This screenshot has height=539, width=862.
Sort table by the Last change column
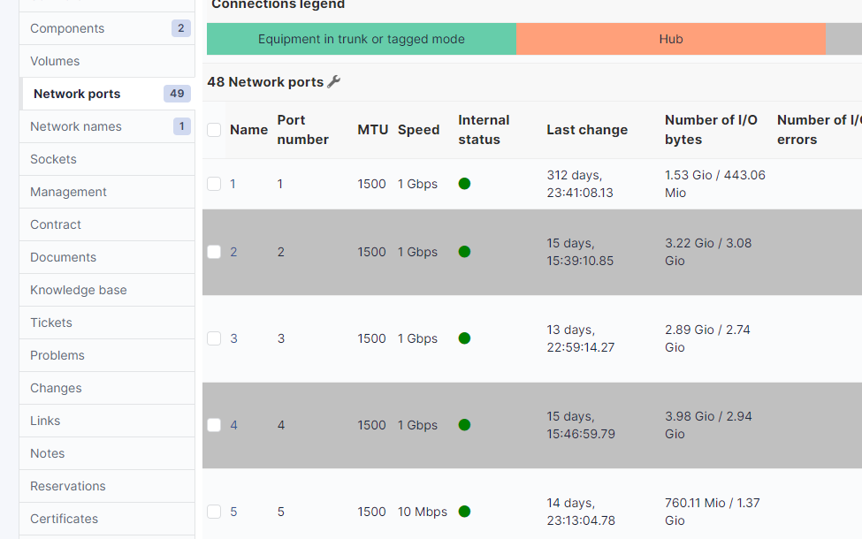click(x=587, y=129)
